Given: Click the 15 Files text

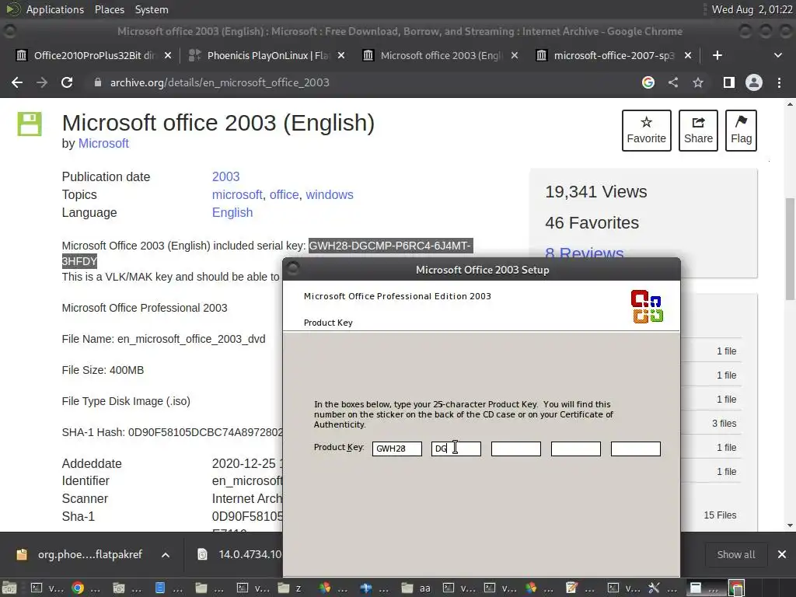Looking at the screenshot, I should 720,515.
